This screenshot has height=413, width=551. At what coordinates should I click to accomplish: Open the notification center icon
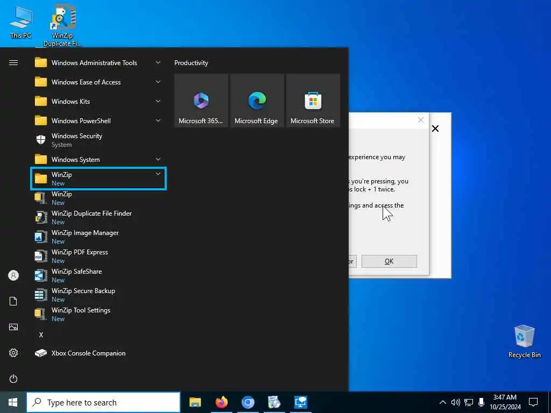tap(533, 402)
